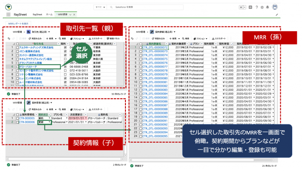Click the notification bell icon
Viewport: 302px width, 171px height.
267,7
